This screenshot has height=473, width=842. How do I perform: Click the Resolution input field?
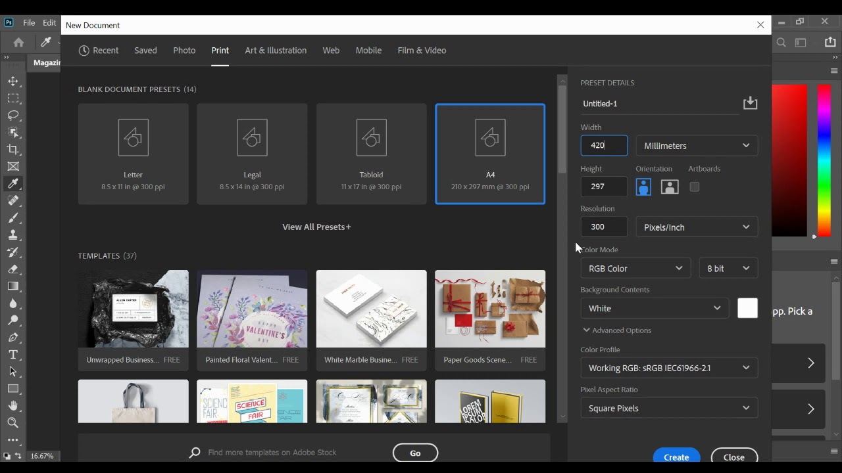coord(604,227)
